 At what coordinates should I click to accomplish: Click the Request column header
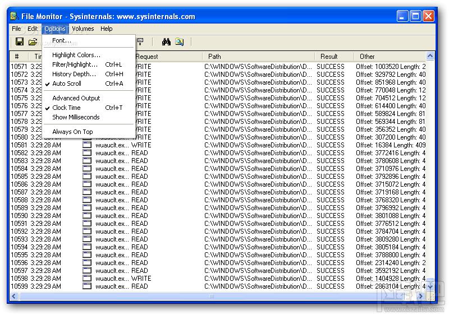[168, 57]
